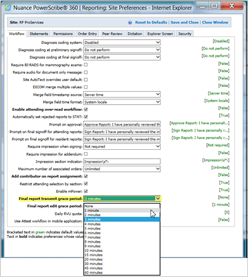Uncheck Restrict attending selection by section
This screenshot has height=277, width=248.
click(x=86, y=183)
